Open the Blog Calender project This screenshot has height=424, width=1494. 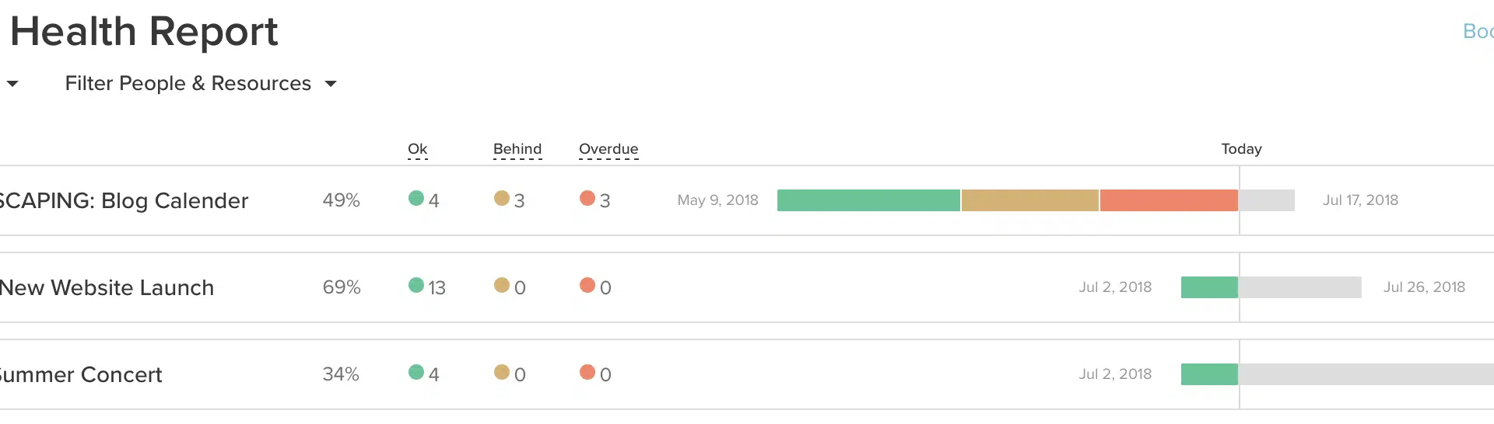(124, 201)
